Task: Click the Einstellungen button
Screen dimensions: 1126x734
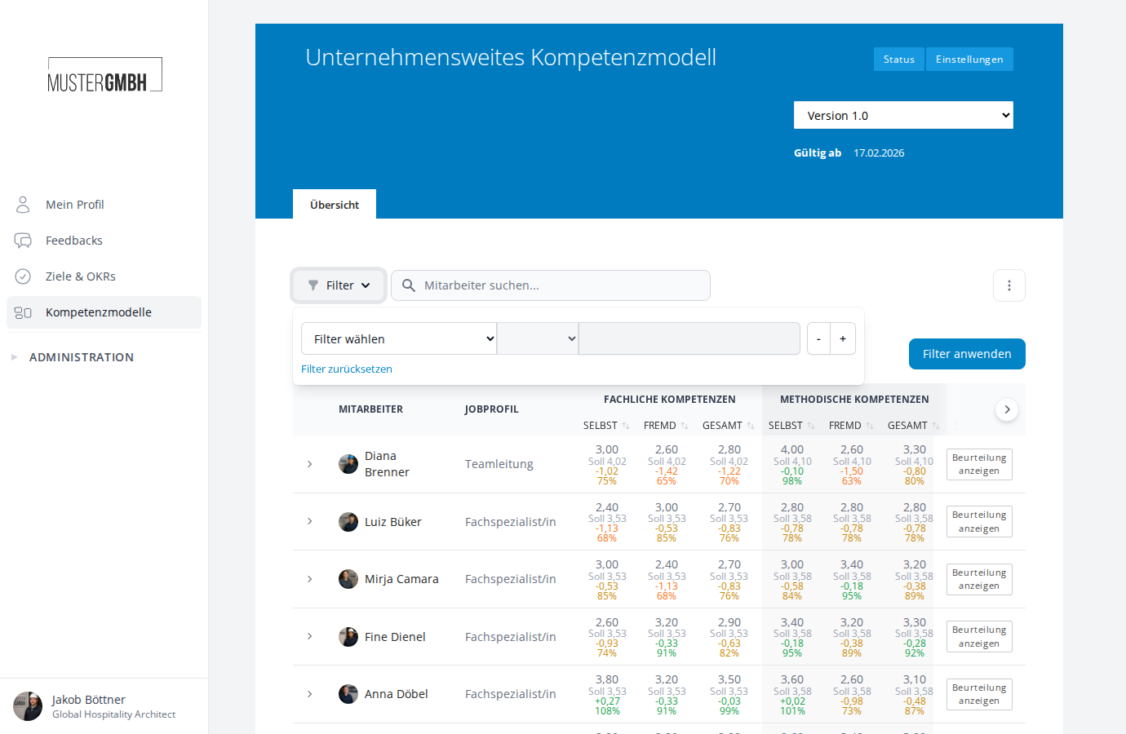Action: tap(969, 60)
